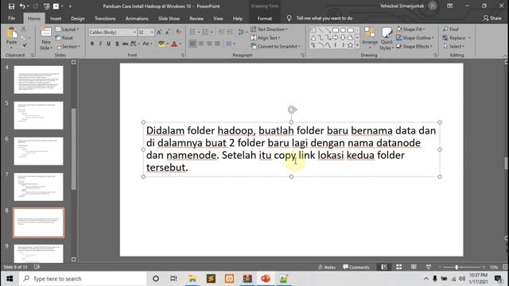Open the Font dialog launcher
The image size is (509, 286).
tap(182, 55)
